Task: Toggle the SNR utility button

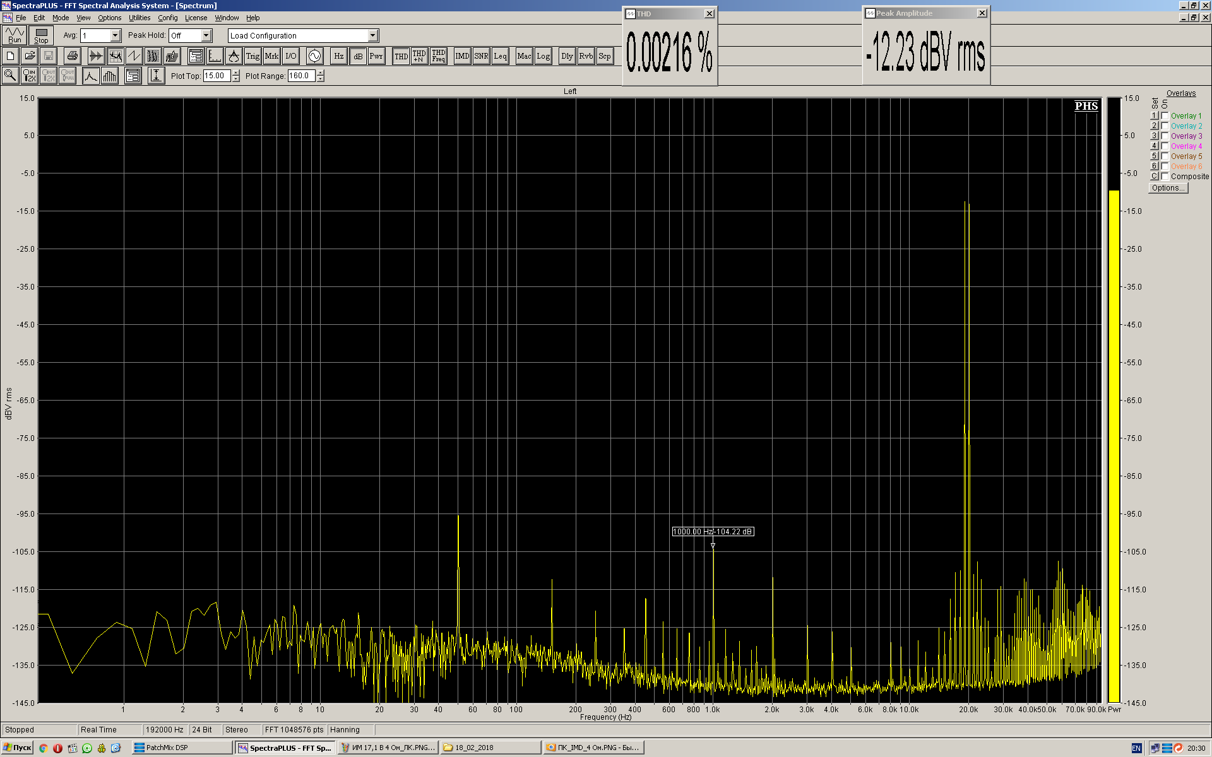Action: coord(481,56)
